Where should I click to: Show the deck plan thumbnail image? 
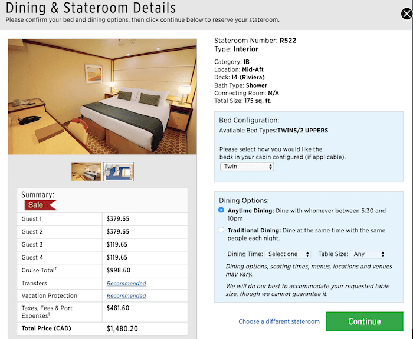pos(119,171)
